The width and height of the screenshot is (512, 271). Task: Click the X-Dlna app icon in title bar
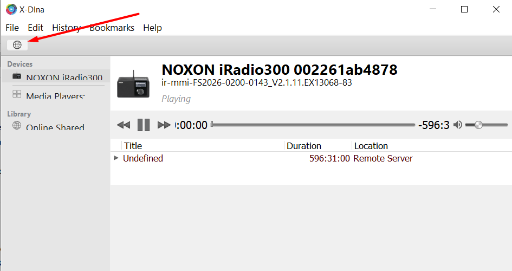click(11, 9)
